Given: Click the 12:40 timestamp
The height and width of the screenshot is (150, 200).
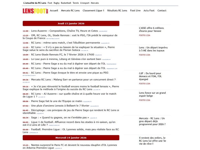Looking at the screenshot, I should [26, 31].
